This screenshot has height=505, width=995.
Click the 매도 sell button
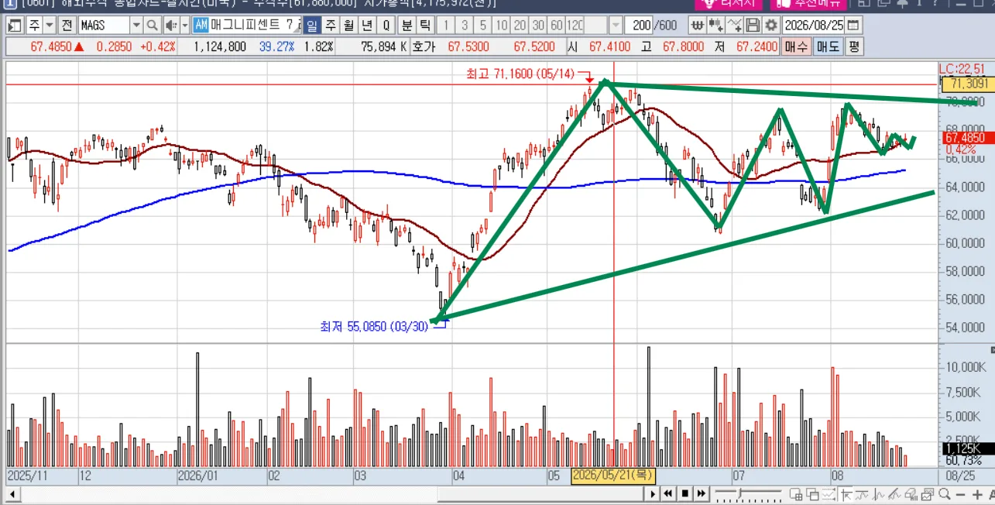(828, 46)
